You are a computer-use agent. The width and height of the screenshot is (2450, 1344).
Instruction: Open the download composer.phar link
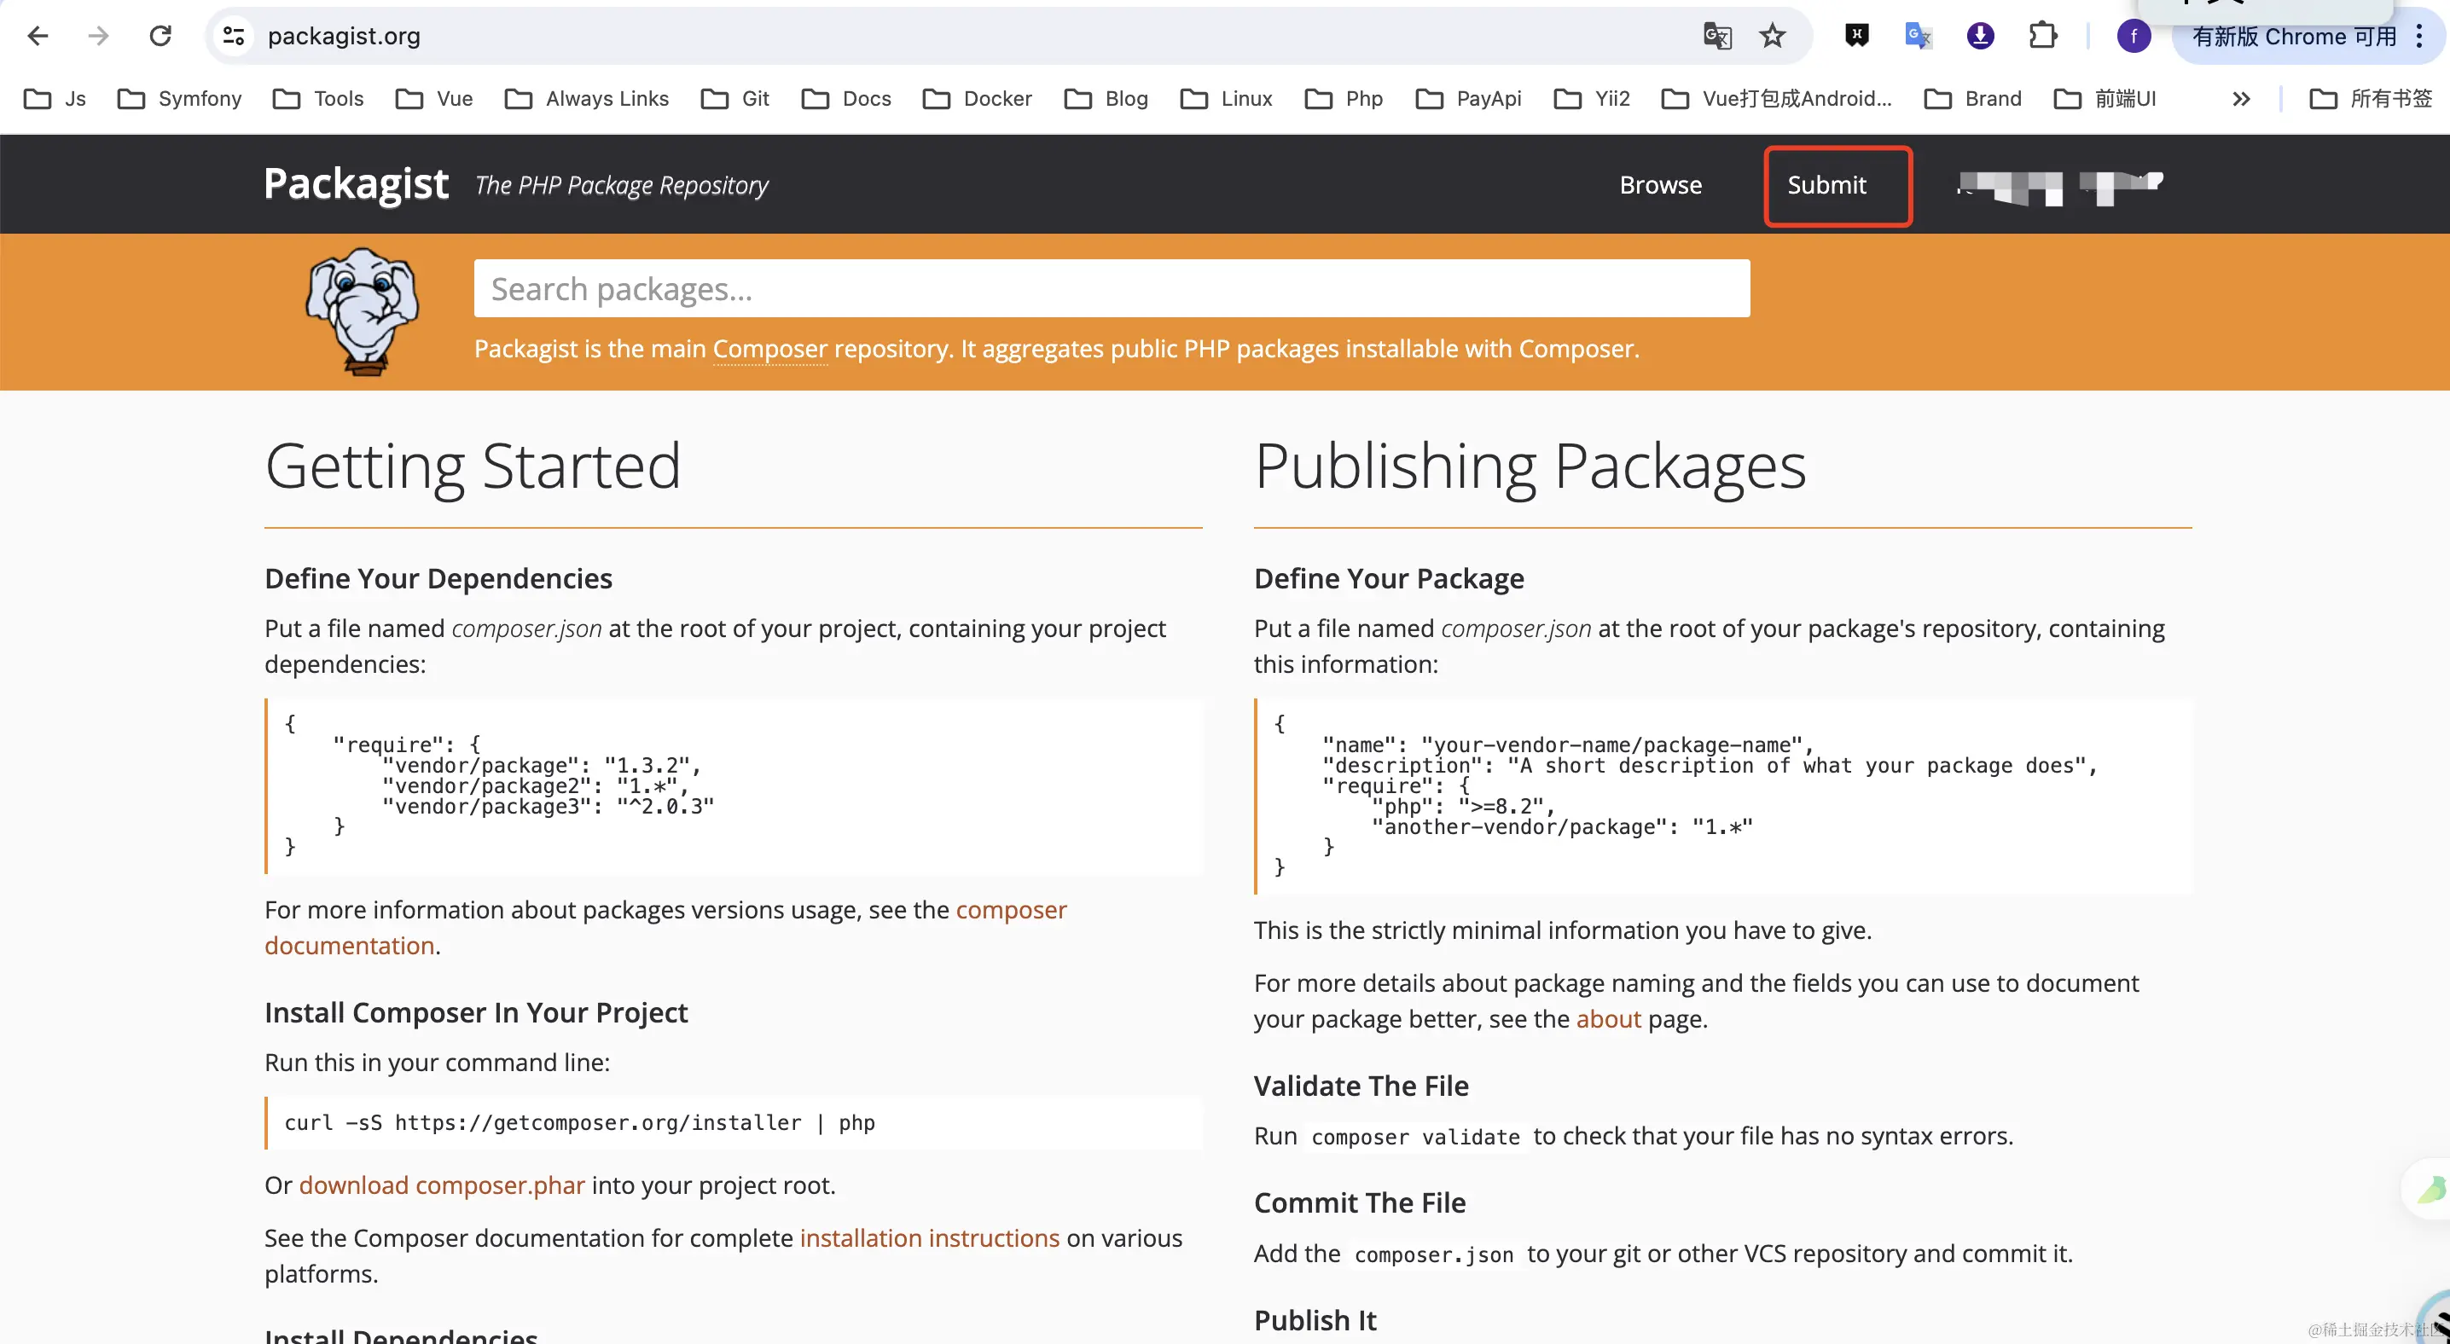[x=441, y=1185]
